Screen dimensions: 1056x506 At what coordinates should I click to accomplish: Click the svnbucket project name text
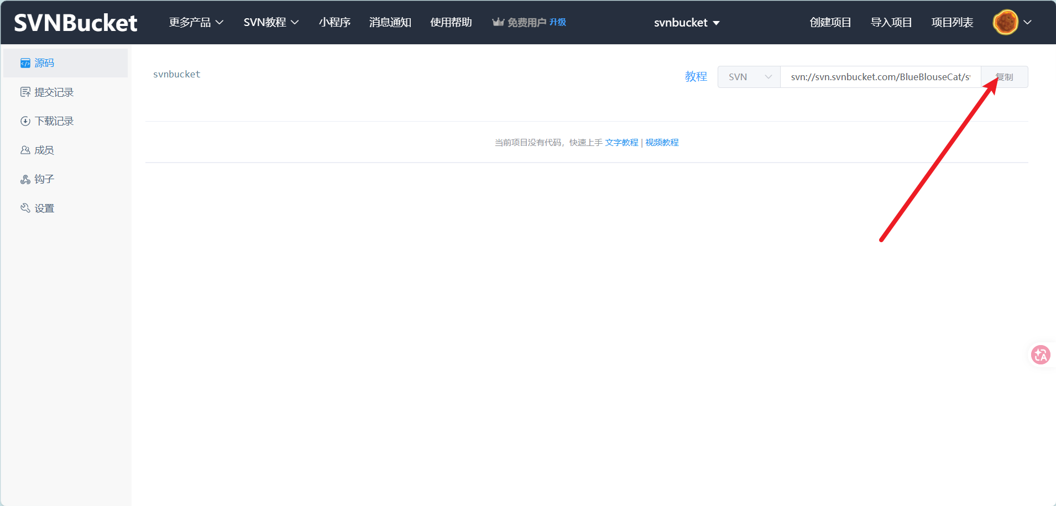[177, 74]
